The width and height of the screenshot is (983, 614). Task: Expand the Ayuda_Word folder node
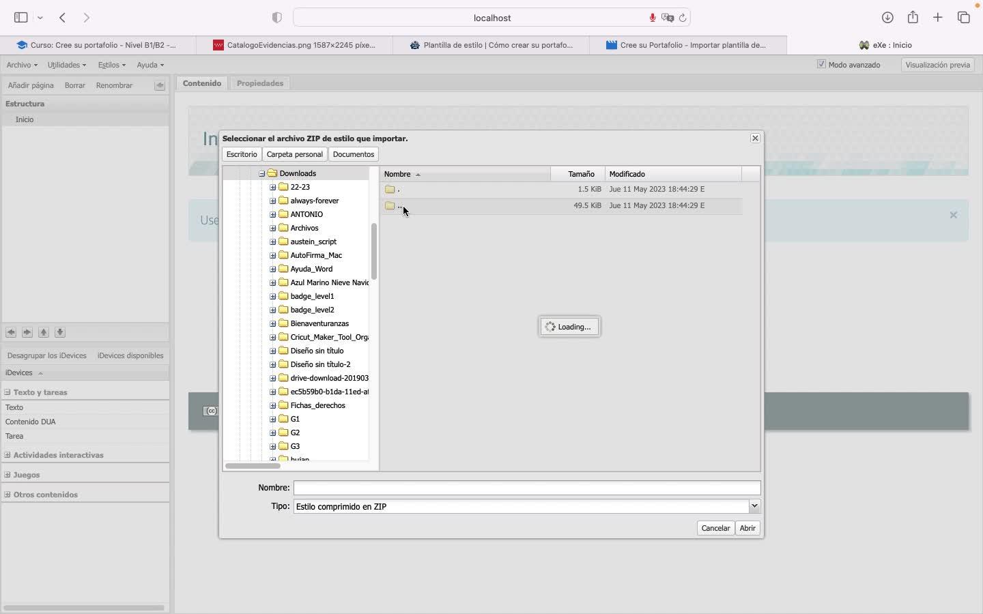(x=272, y=269)
